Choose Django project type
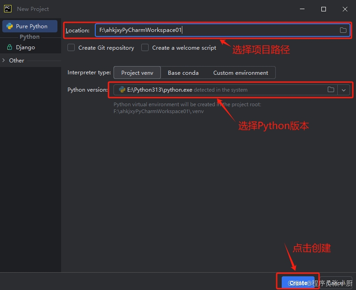 (25, 47)
